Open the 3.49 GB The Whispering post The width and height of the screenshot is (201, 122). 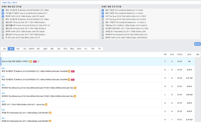38,96
